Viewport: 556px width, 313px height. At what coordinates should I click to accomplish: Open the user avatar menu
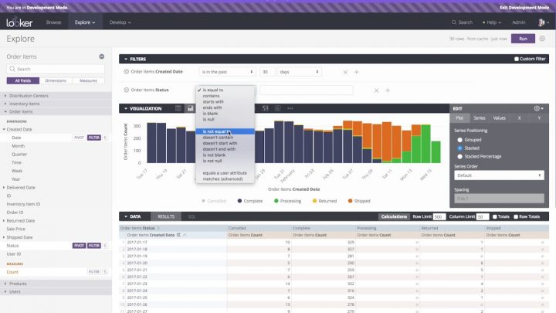(x=543, y=22)
